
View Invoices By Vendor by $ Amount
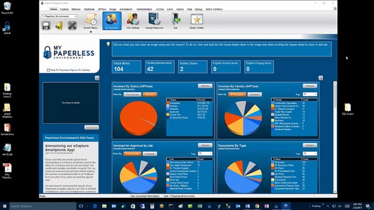pyautogui.click(x=255, y=94)
